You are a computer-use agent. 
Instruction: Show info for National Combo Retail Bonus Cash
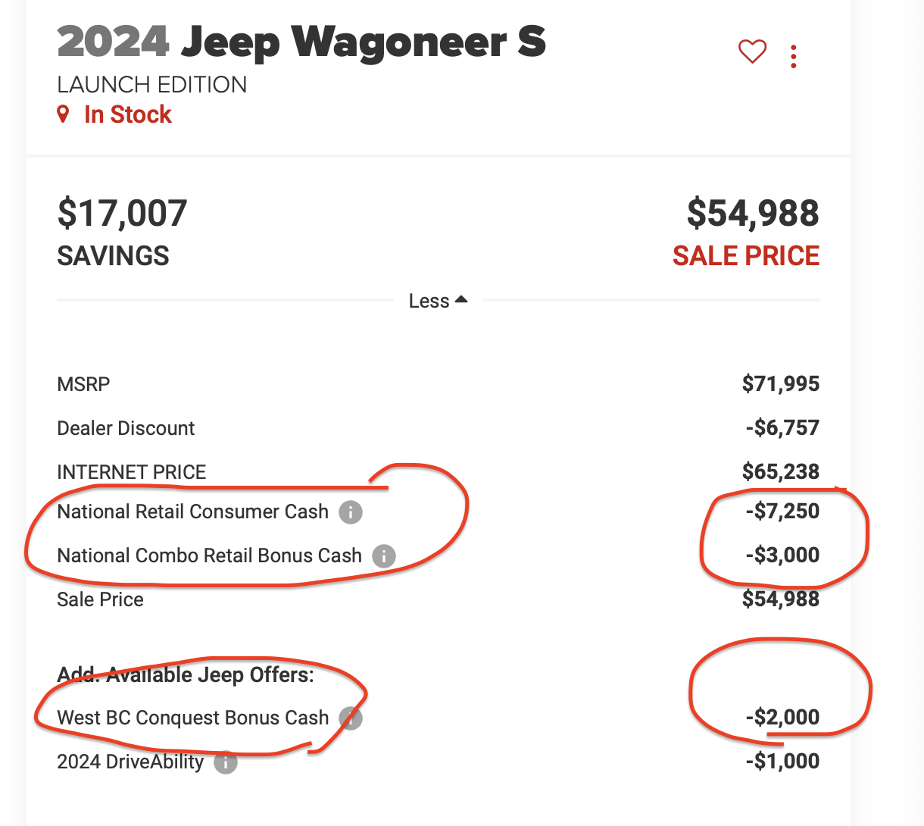click(384, 556)
